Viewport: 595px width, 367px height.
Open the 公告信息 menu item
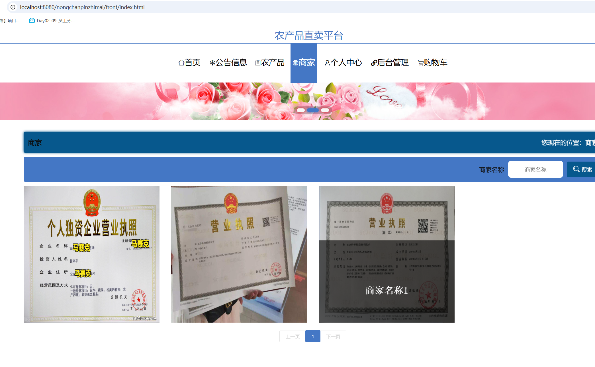(228, 63)
